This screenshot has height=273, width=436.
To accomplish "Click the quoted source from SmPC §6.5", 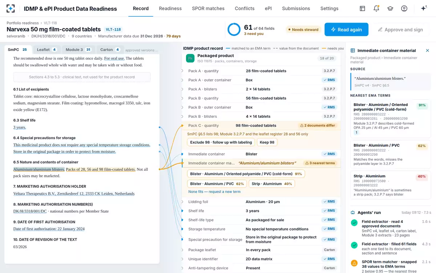I will pyautogui.click(x=390, y=82).
